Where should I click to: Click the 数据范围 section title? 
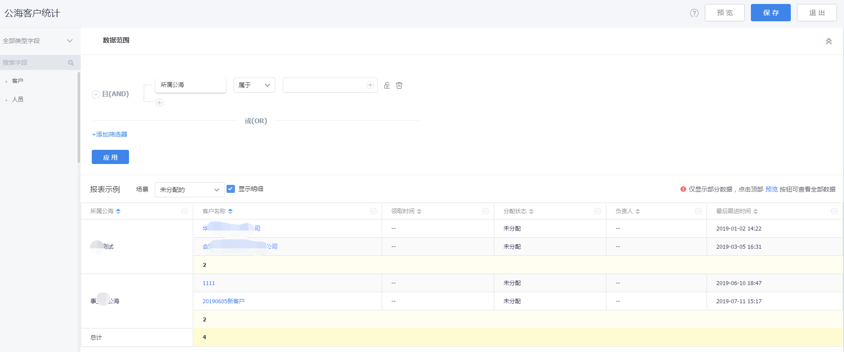tap(116, 40)
